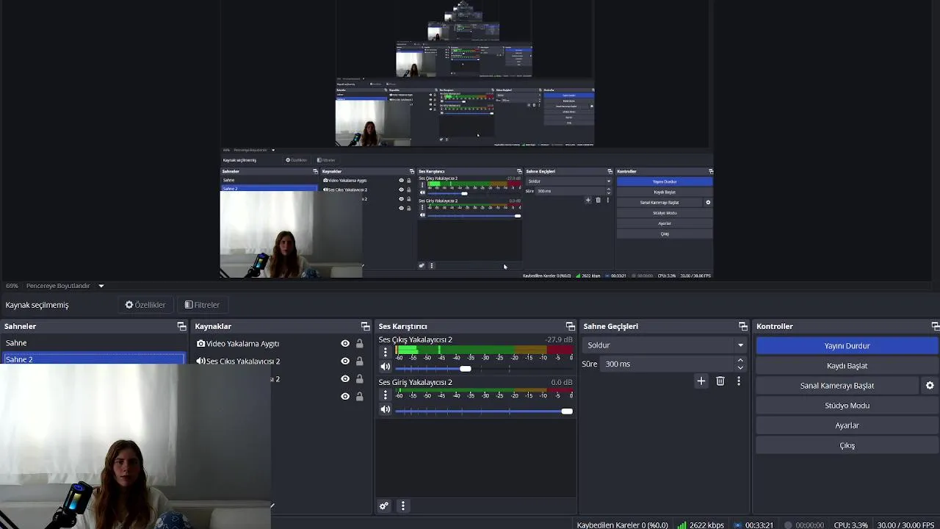Click the -27.9 dB level readout
This screenshot has height=529, width=940.
tap(559, 340)
